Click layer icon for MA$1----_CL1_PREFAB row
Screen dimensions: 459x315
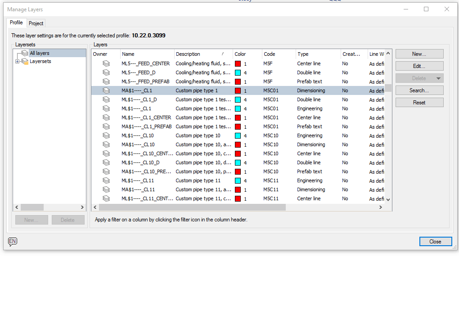(x=106, y=126)
